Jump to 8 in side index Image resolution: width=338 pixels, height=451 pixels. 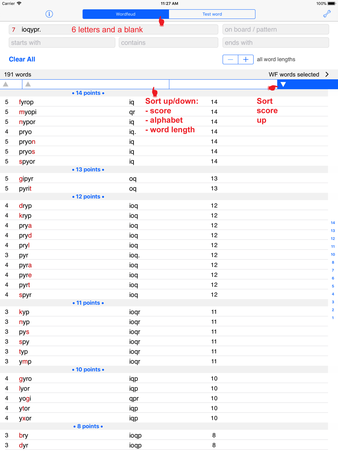tap(333, 262)
